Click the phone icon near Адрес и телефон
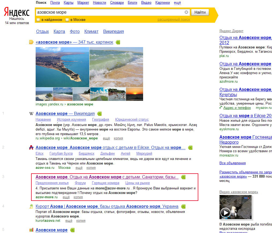Viewport: 272px width, 233px height. (221, 108)
